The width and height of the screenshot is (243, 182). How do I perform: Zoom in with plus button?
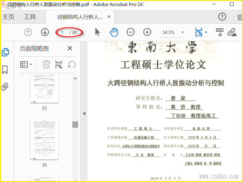[x=147, y=32]
